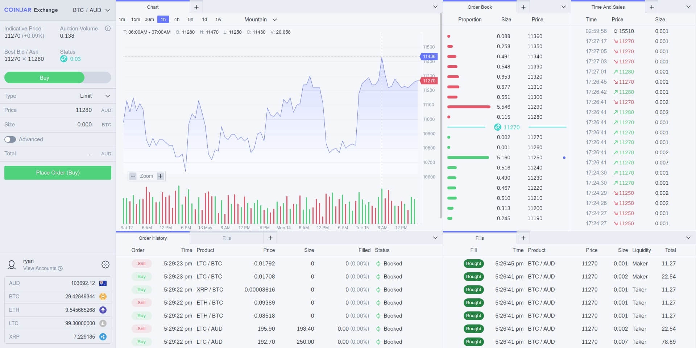Click the XRP coin icon
The width and height of the screenshot is (696, 348).
[x=103, y=337]
